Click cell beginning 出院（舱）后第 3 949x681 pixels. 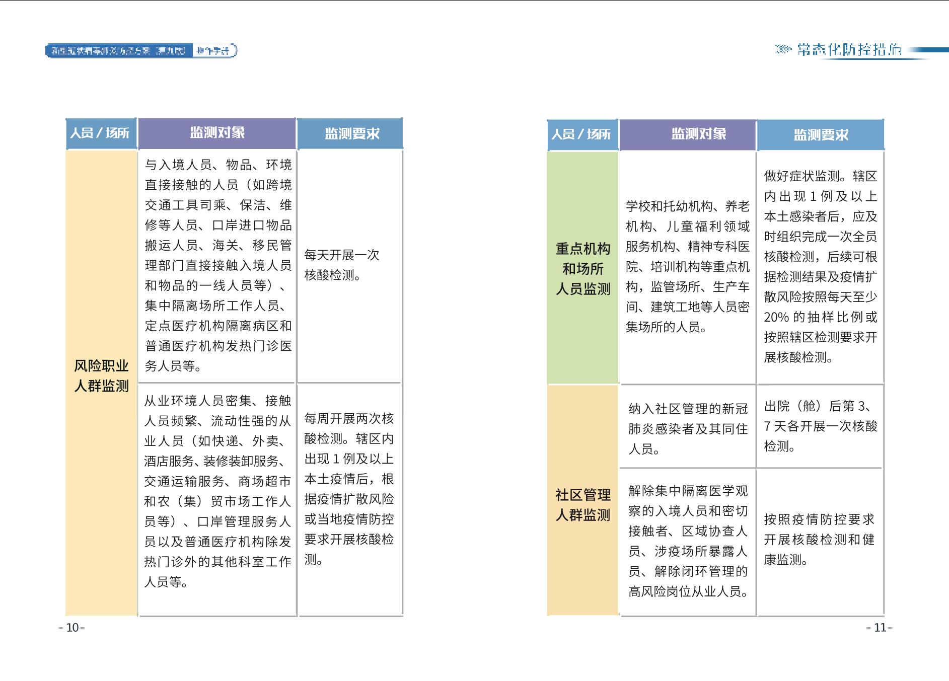[x=821, y=426]
